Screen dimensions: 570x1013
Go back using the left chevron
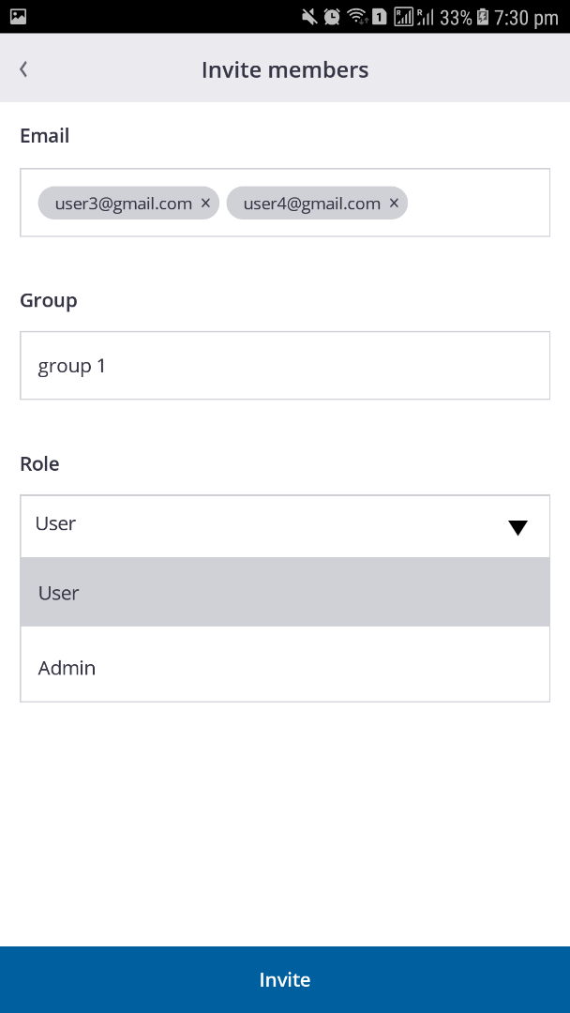click(x=23, y=69)
